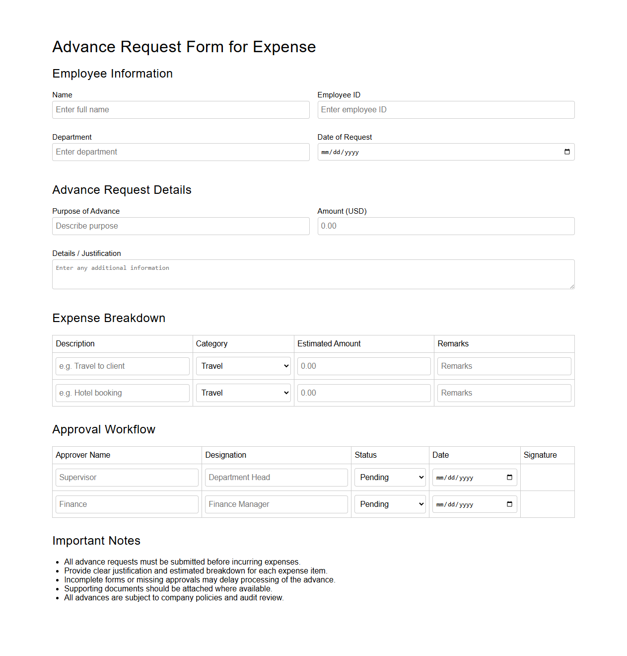Click Remarks field in second expense row
The width and height of the screenshot is (627, 656).
pyautogui.click(x=504, y=393)
